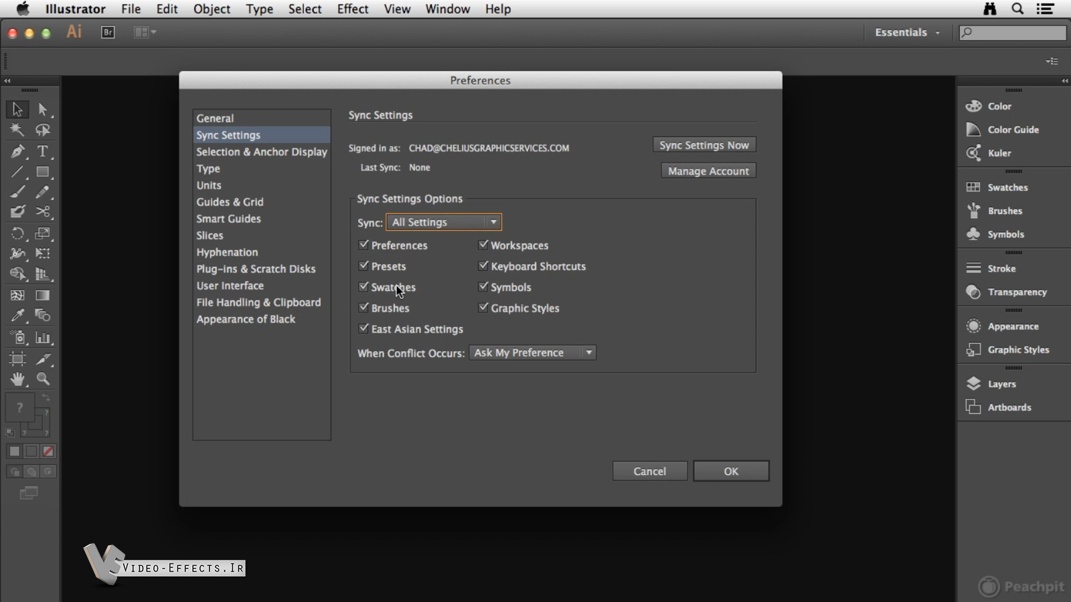Select the Eyedropper tool

[x=17, y=315]
